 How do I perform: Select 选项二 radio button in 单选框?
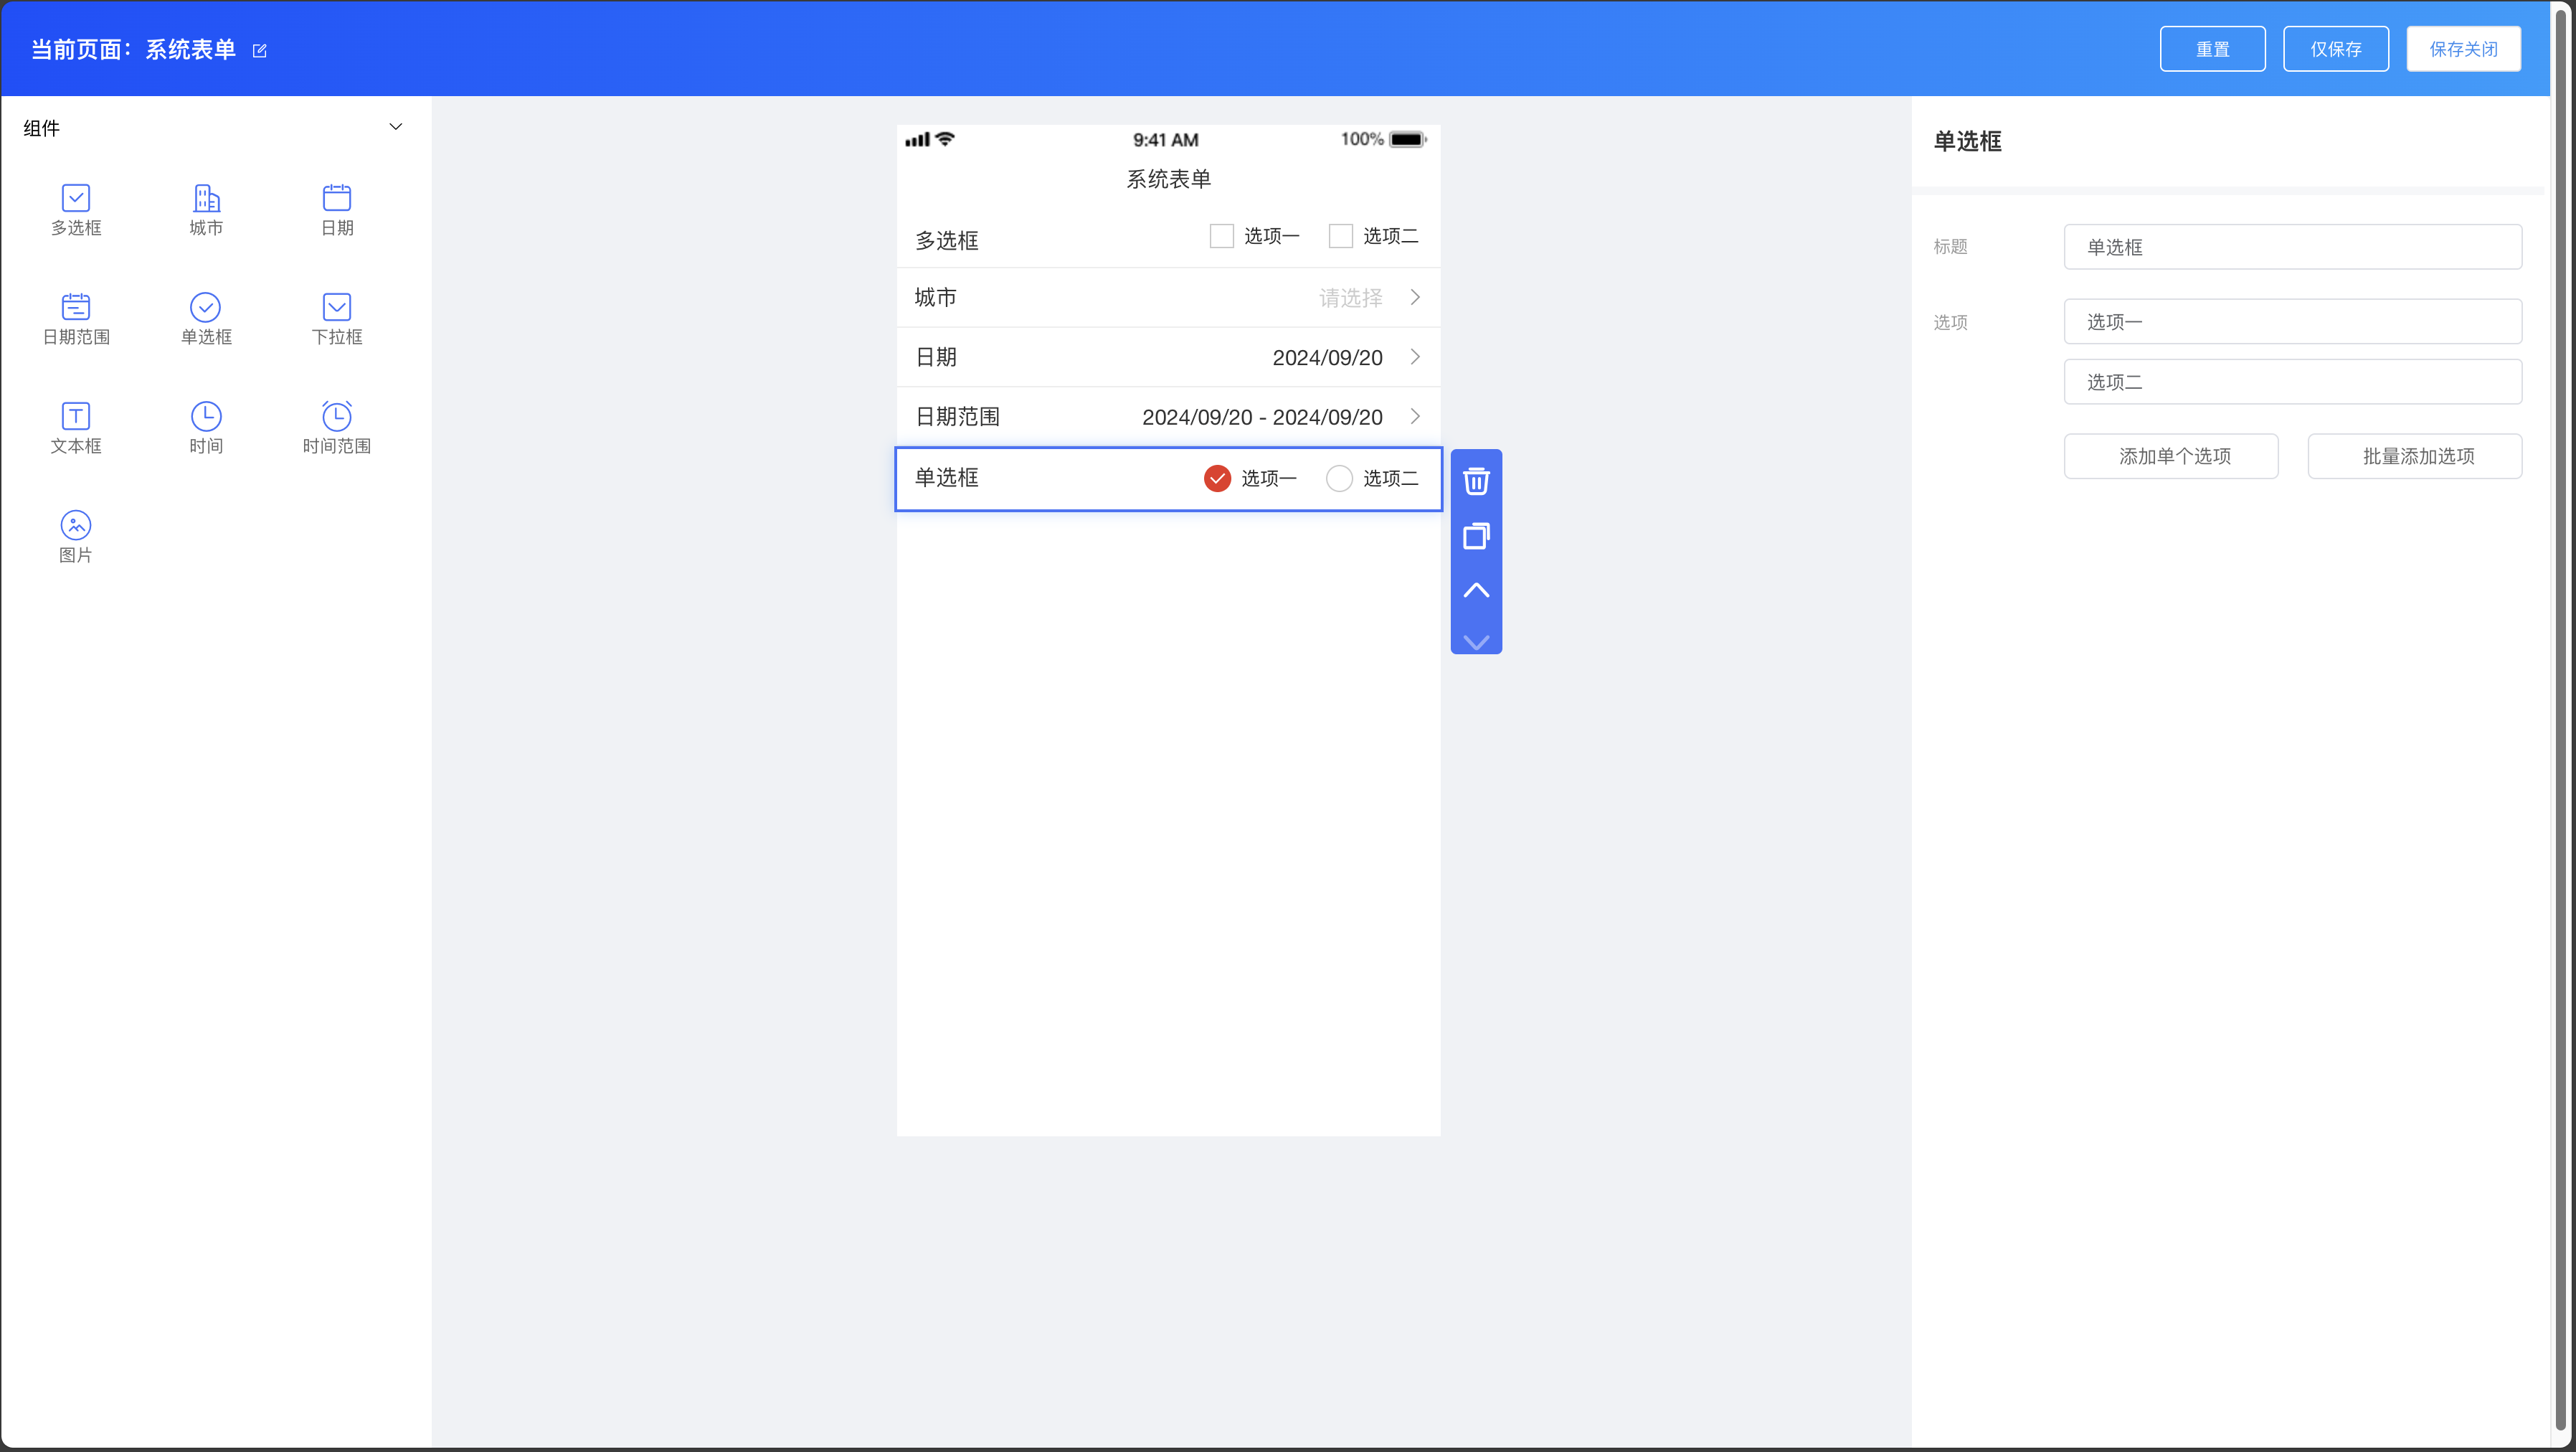pyautogui.click(x=1339, y=478)
